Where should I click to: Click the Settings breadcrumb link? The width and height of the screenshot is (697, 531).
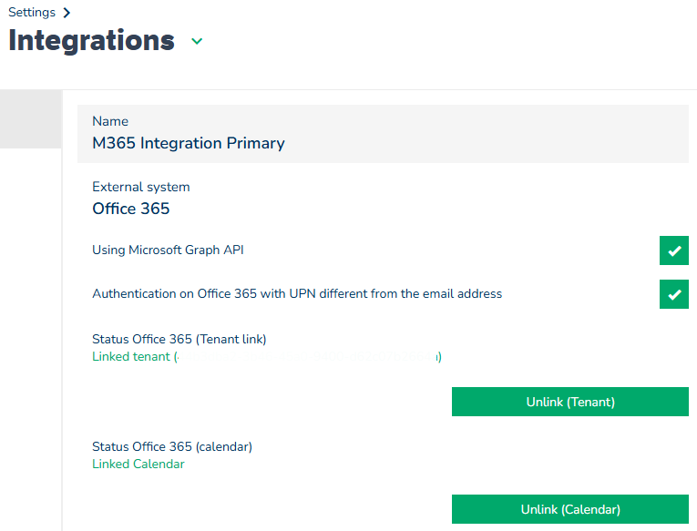coord(32,13)
